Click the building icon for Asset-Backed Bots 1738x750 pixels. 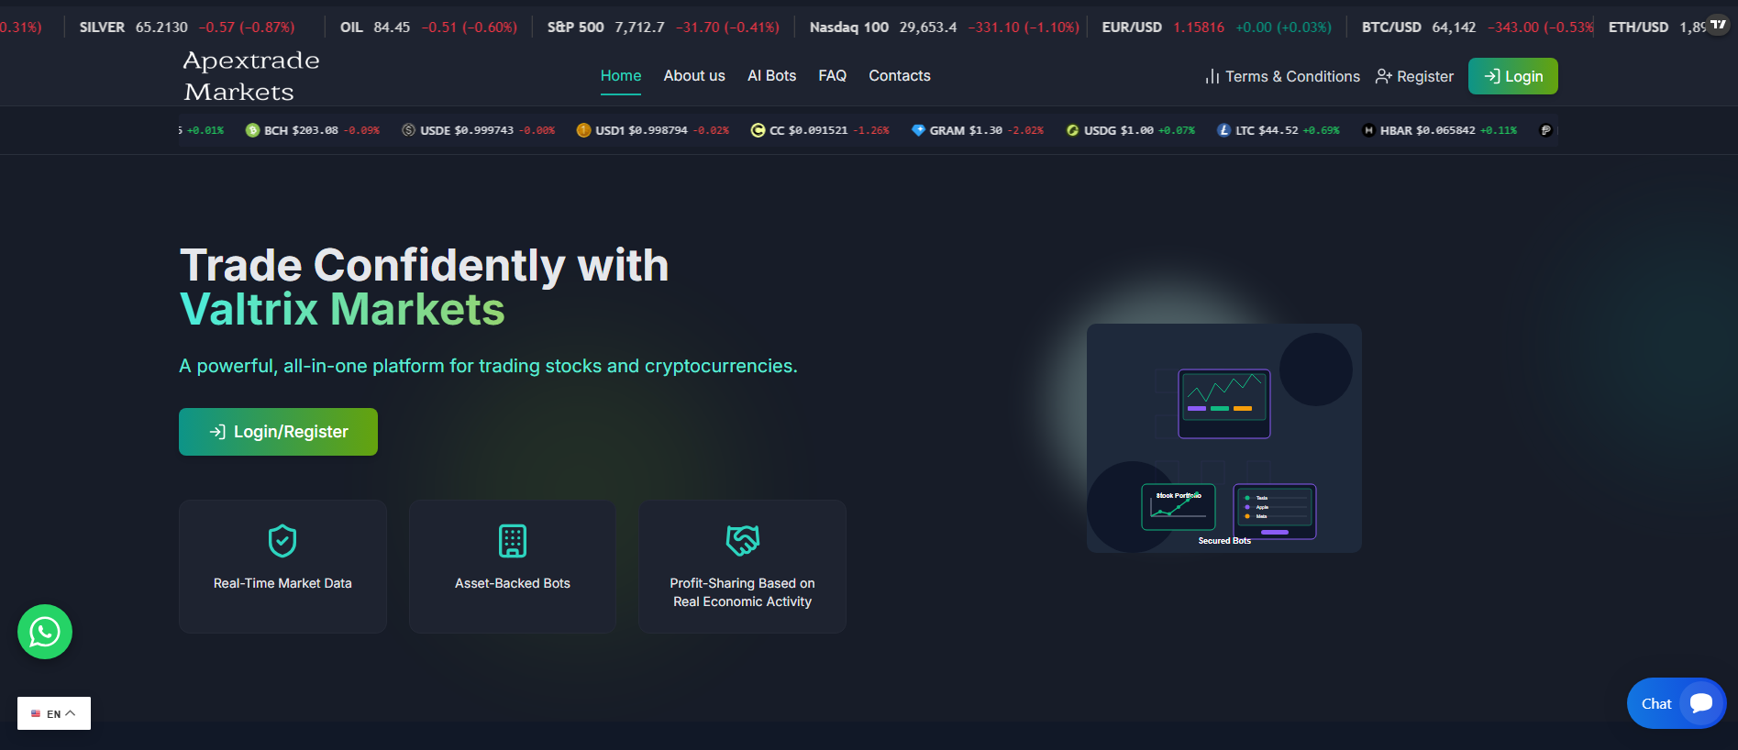tap(513, 541)
